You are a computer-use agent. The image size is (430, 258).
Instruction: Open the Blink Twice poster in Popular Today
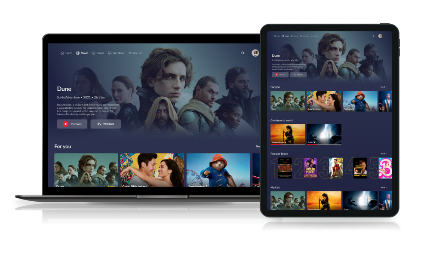point(360,168)
